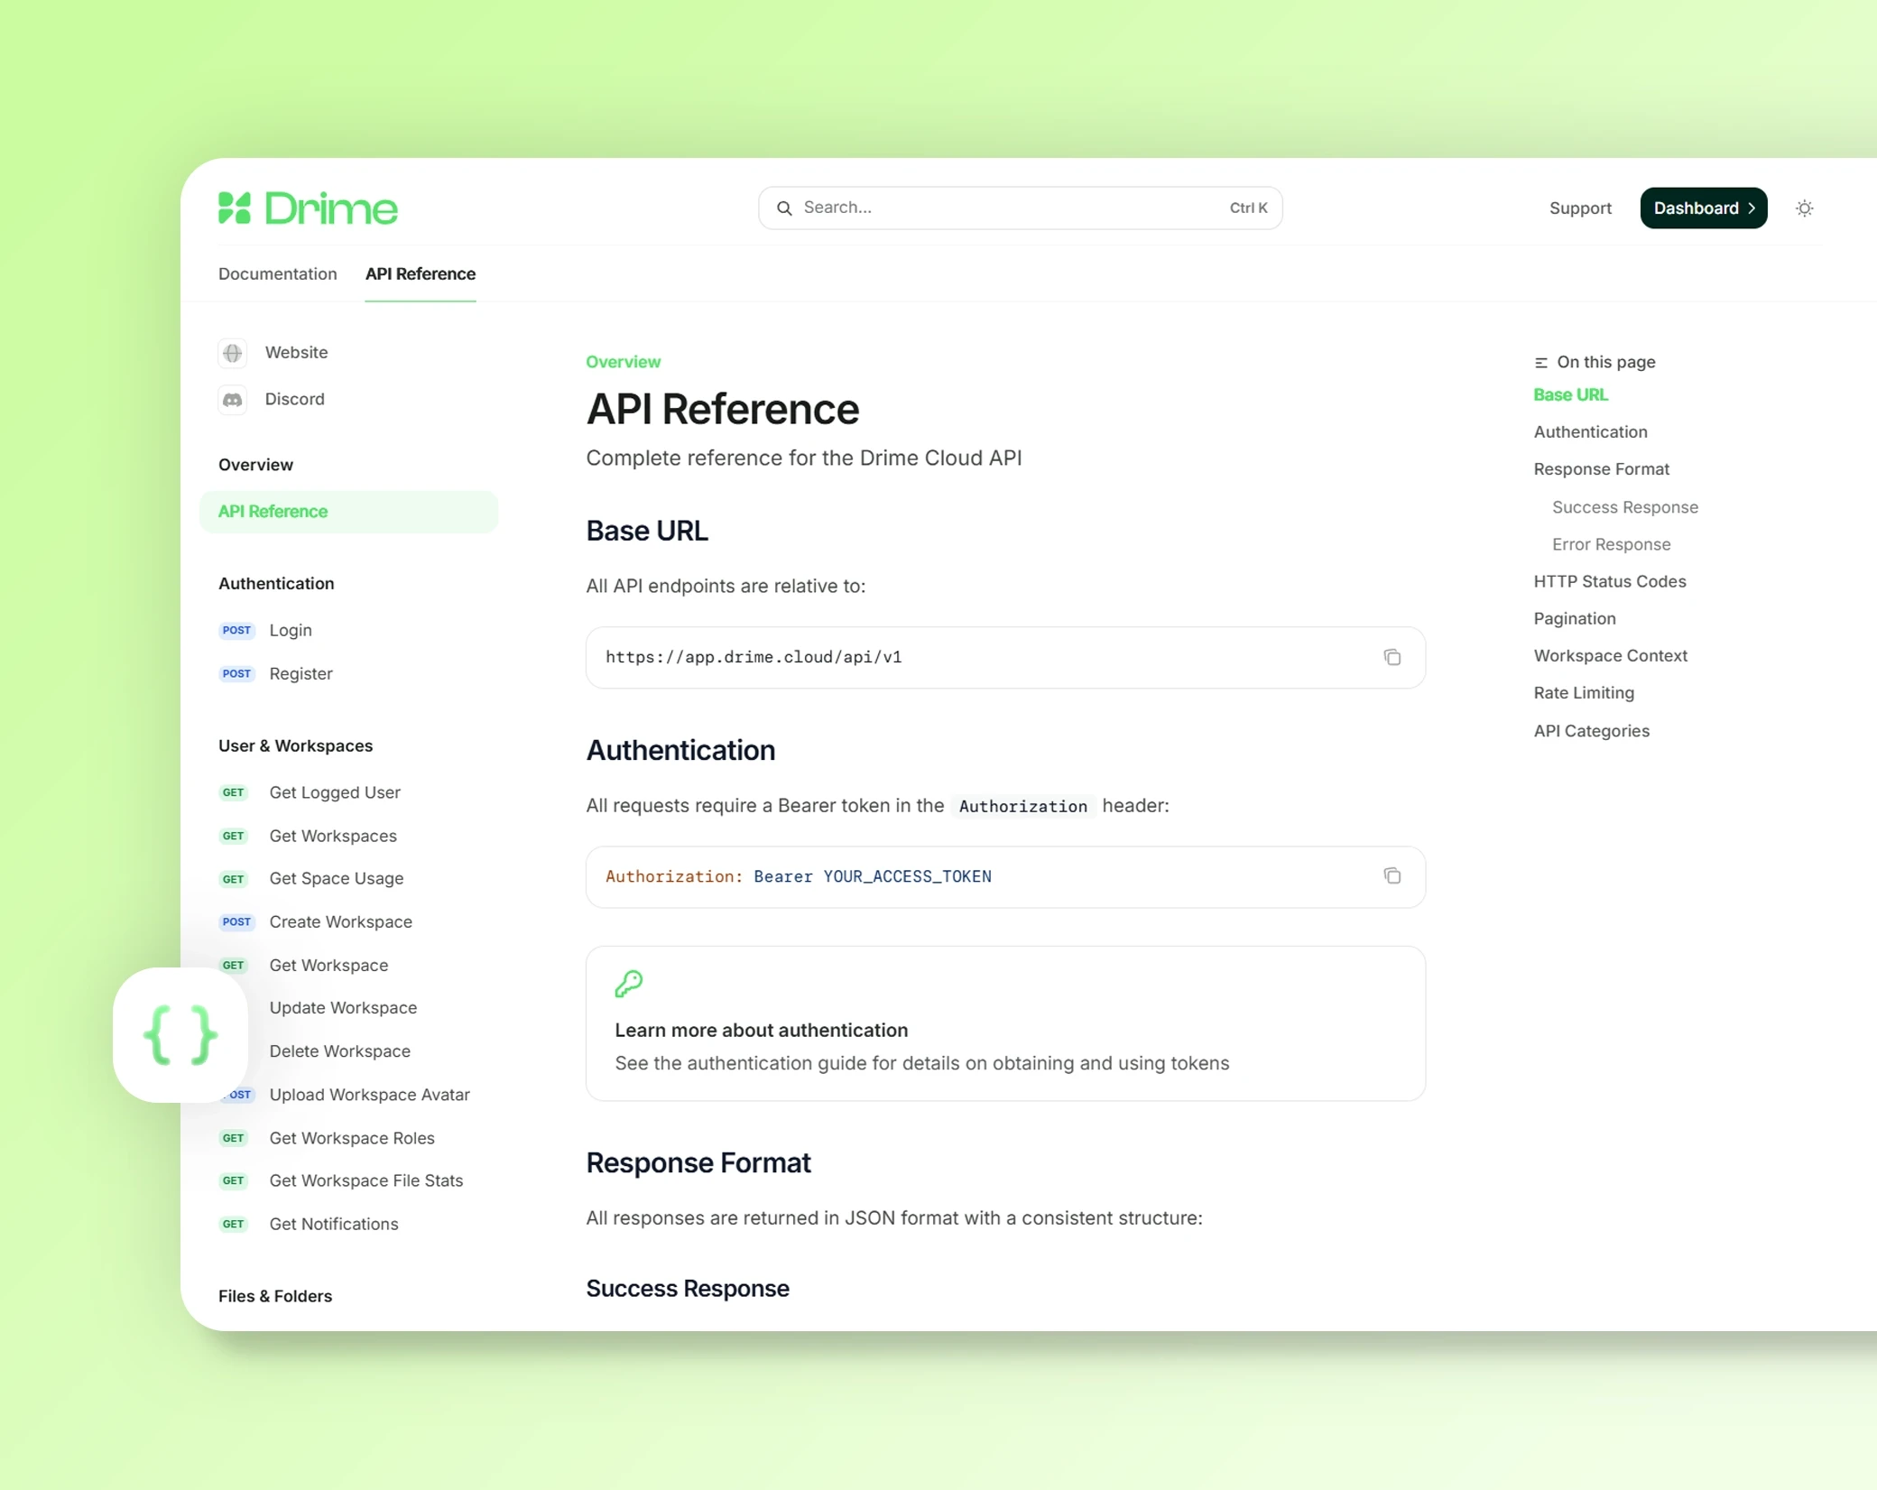Jump to Error Response in page outline

1612,544
